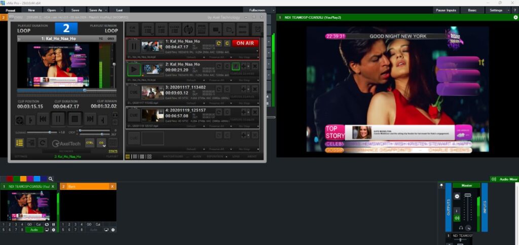
Task: Select the thumbnail grid view icon
Action: tap(150, 157)
